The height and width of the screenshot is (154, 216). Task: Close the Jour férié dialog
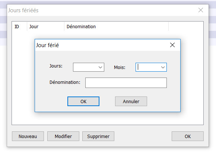click(172, 45)
